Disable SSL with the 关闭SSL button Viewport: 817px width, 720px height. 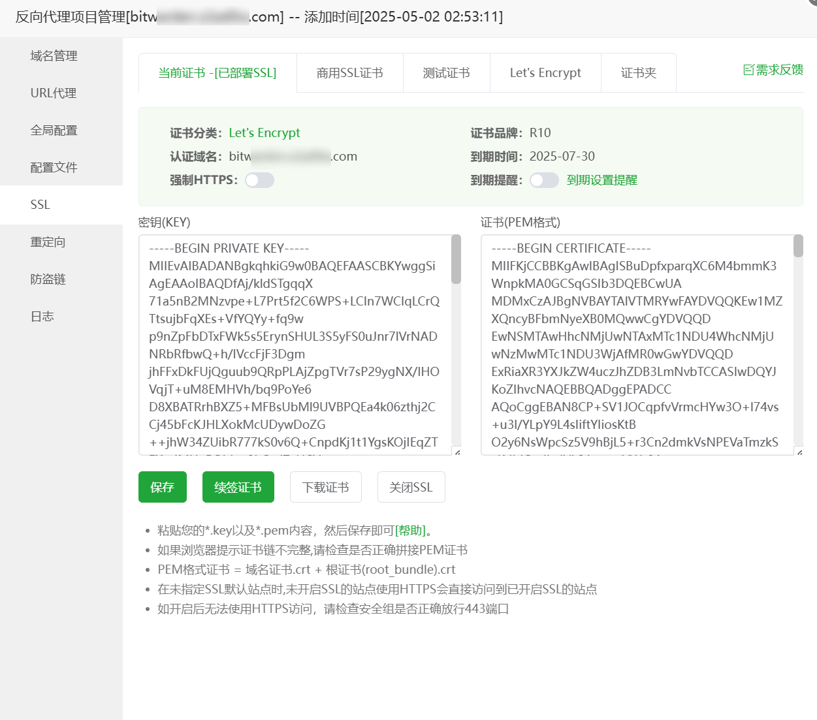point(411,487)
